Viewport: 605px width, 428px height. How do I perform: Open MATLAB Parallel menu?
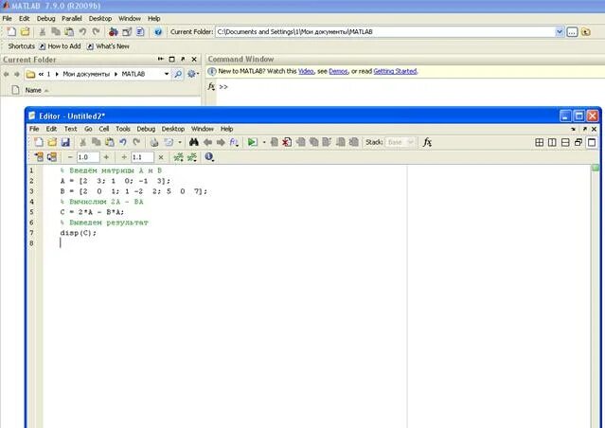click(x=72, y=18)
